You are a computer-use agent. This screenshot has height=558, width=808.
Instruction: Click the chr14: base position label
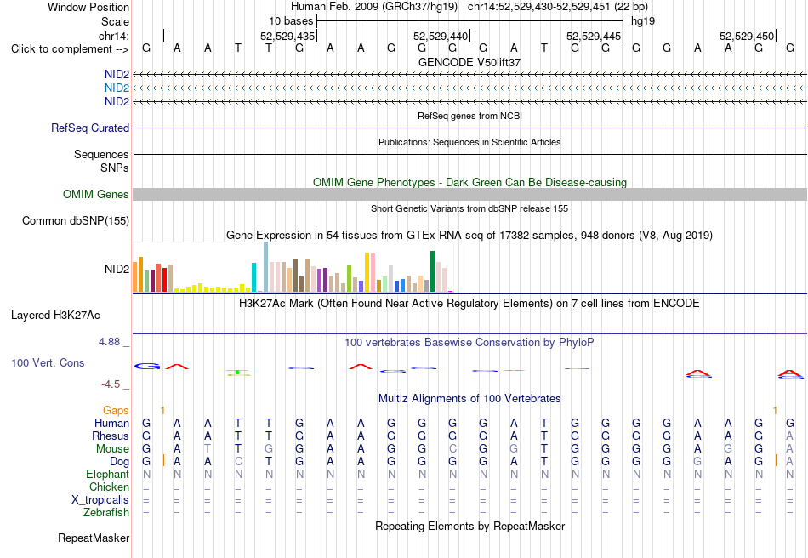click(114, 36)
